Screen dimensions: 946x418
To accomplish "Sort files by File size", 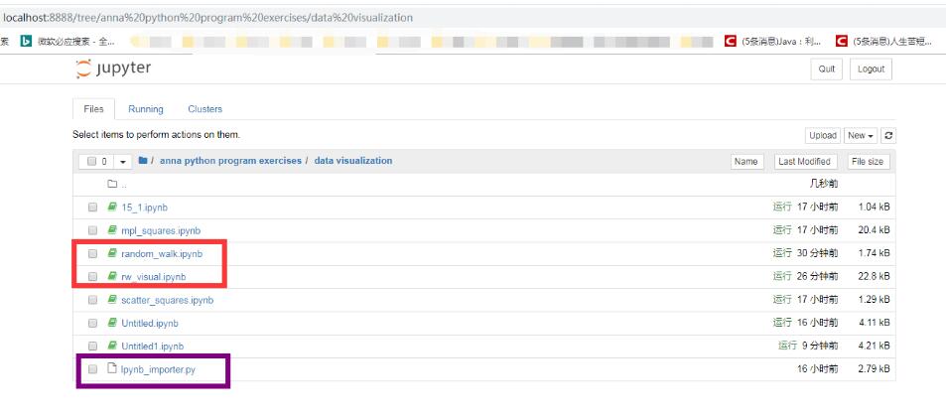I will [x=869, y=162].
